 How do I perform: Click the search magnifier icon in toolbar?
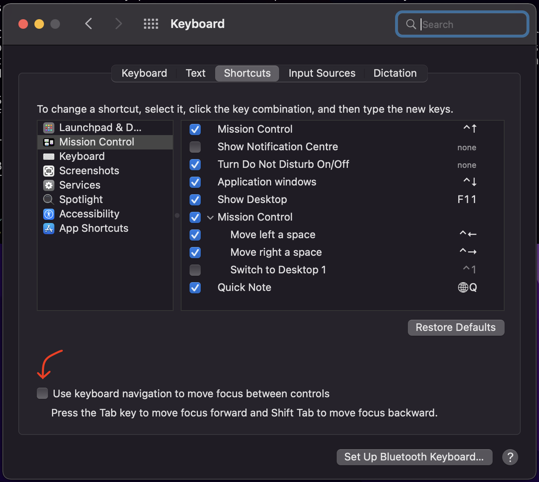click(x=411, y=24)
